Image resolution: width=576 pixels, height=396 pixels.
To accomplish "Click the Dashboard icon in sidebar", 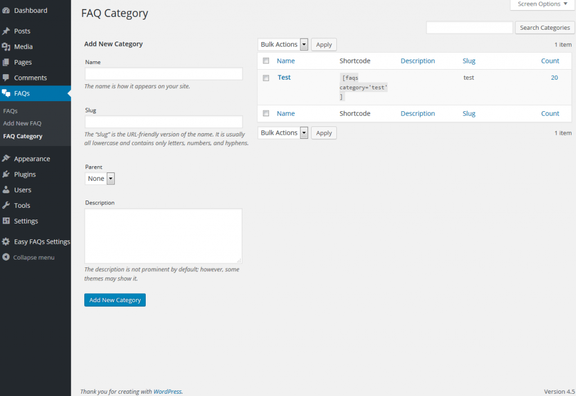I will coord(6,11).
